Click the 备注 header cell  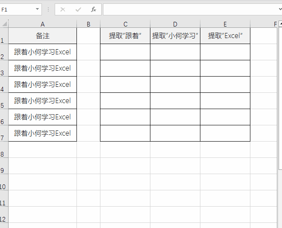click(x=43, y=36)
